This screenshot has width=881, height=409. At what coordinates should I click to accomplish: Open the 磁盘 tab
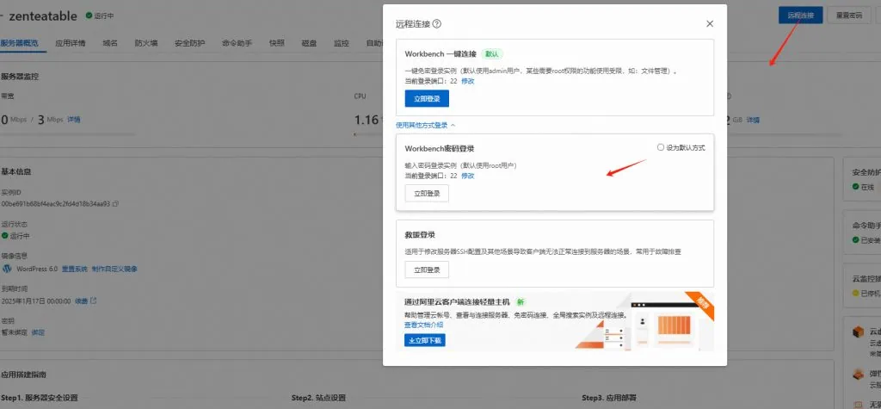309,43
